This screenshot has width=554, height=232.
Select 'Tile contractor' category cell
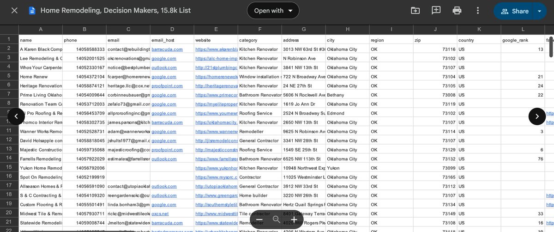(259, 214)
